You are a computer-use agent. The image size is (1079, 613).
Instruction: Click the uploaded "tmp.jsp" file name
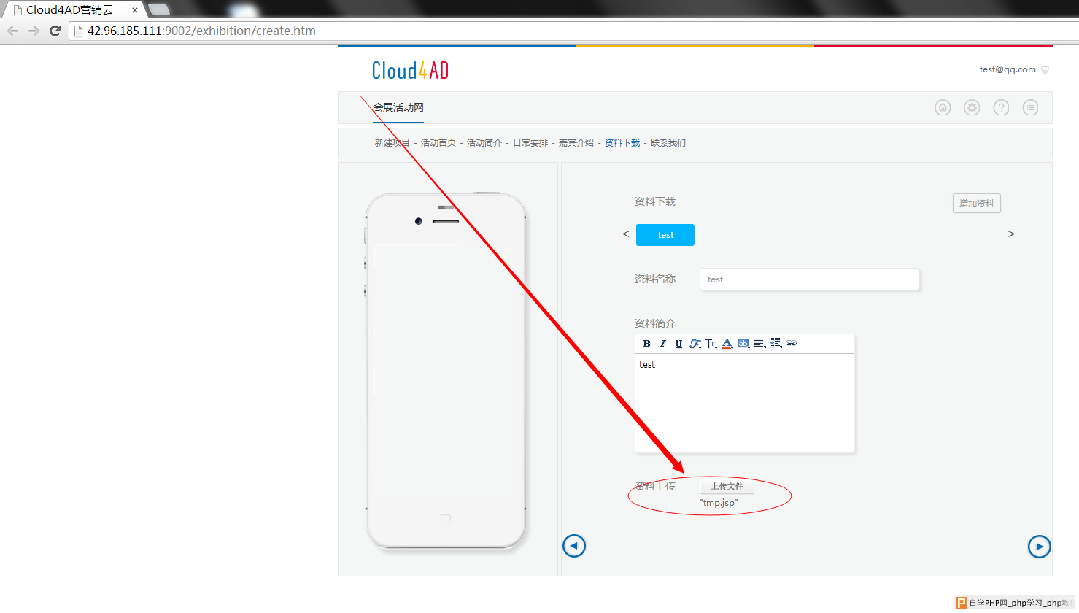[719, 503]
